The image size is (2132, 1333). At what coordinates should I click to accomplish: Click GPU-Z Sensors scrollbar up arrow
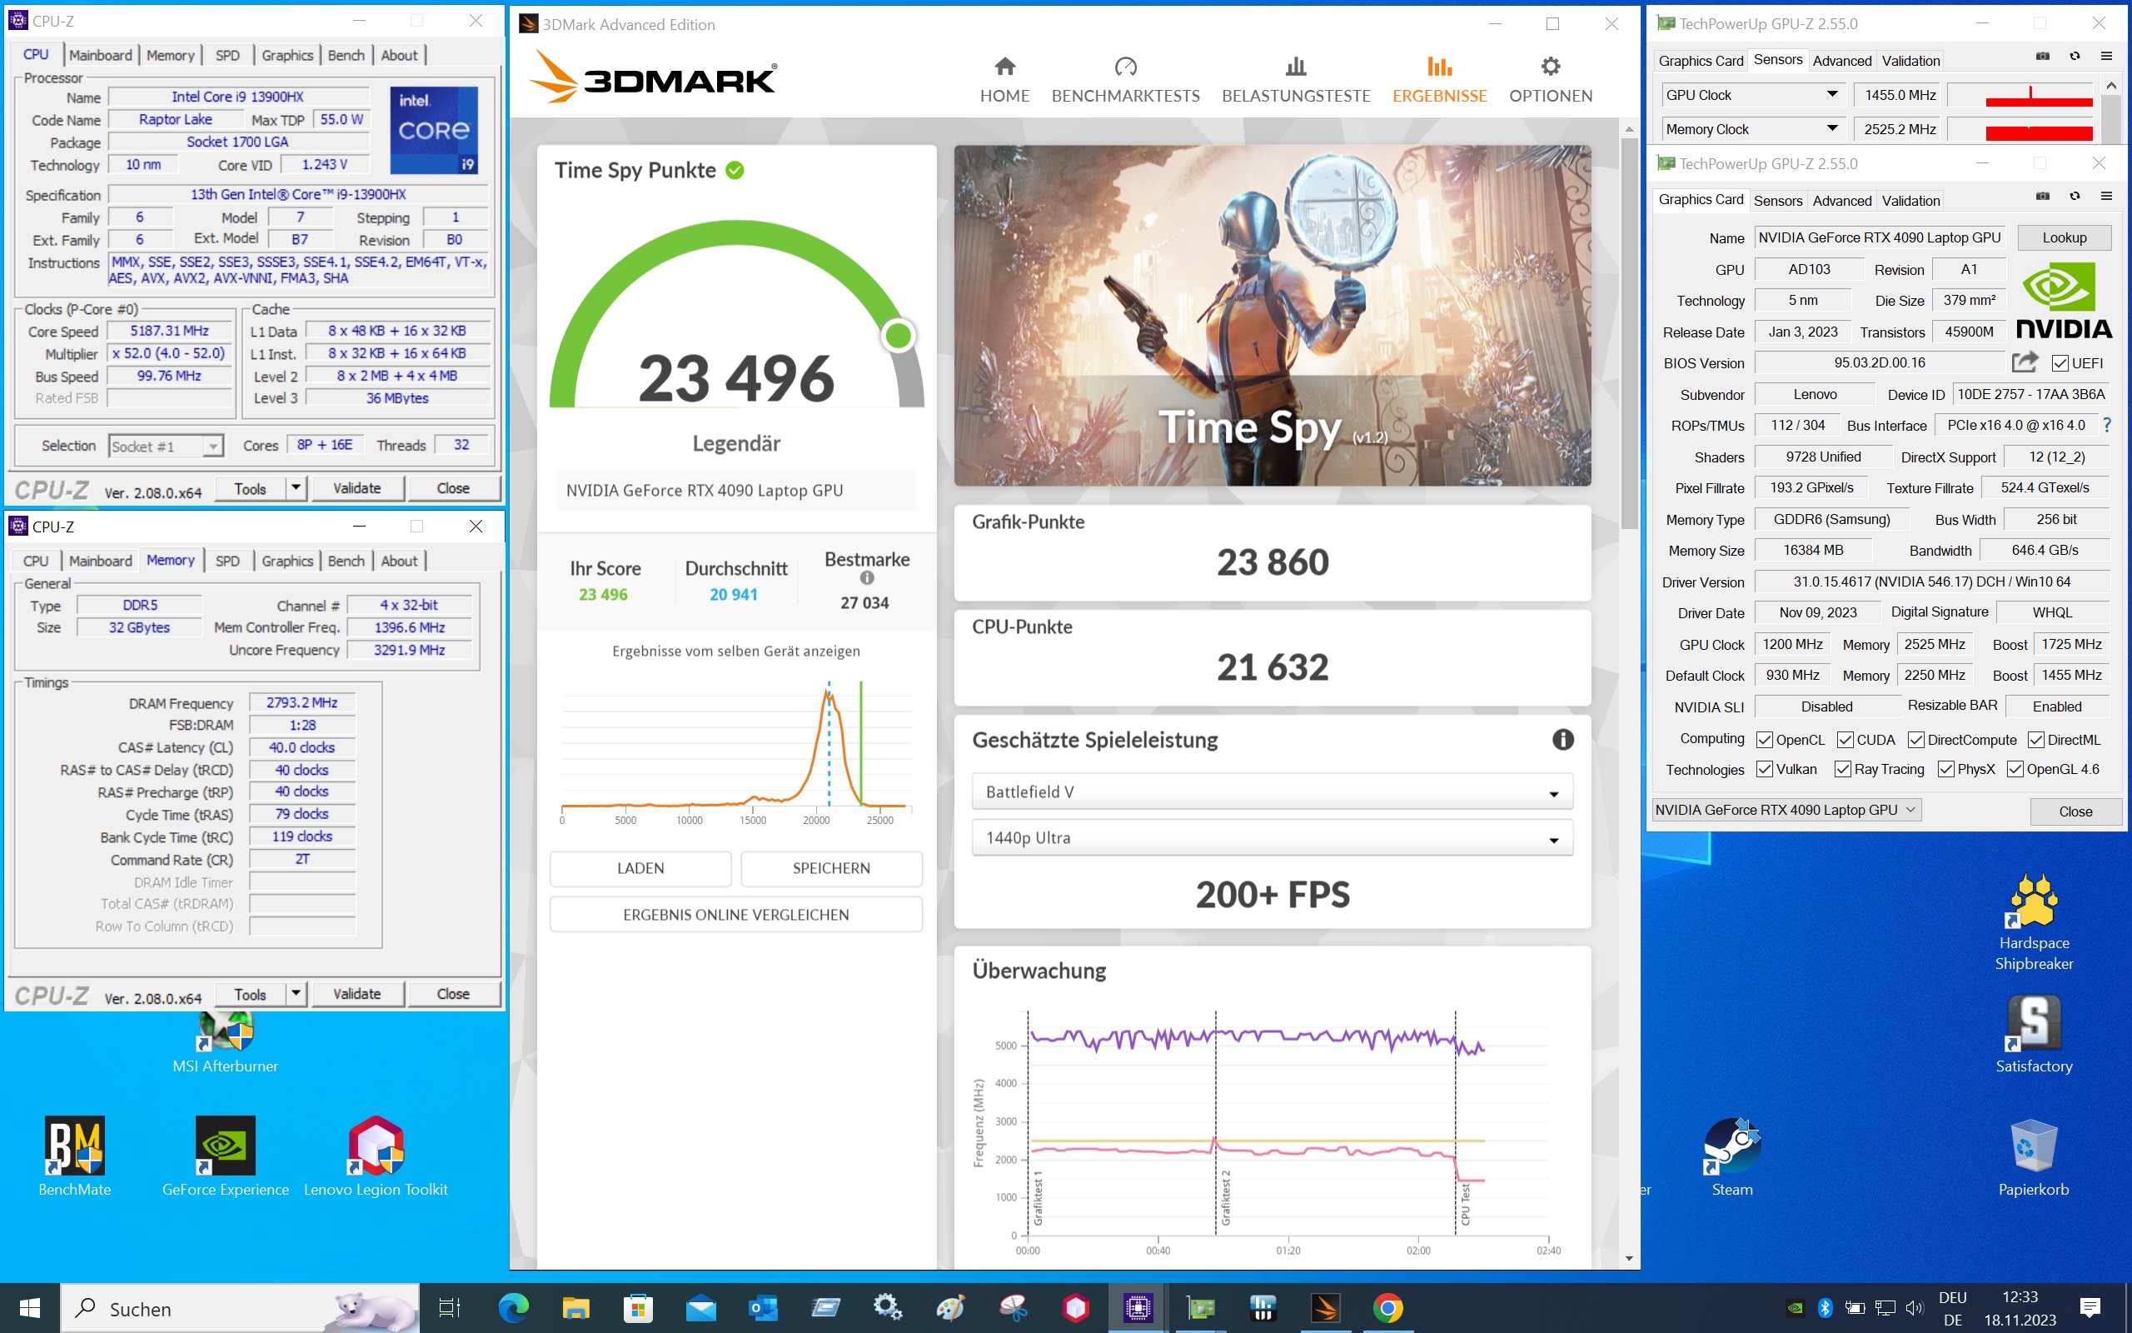pyautogui.click(x=2111, y=86)
